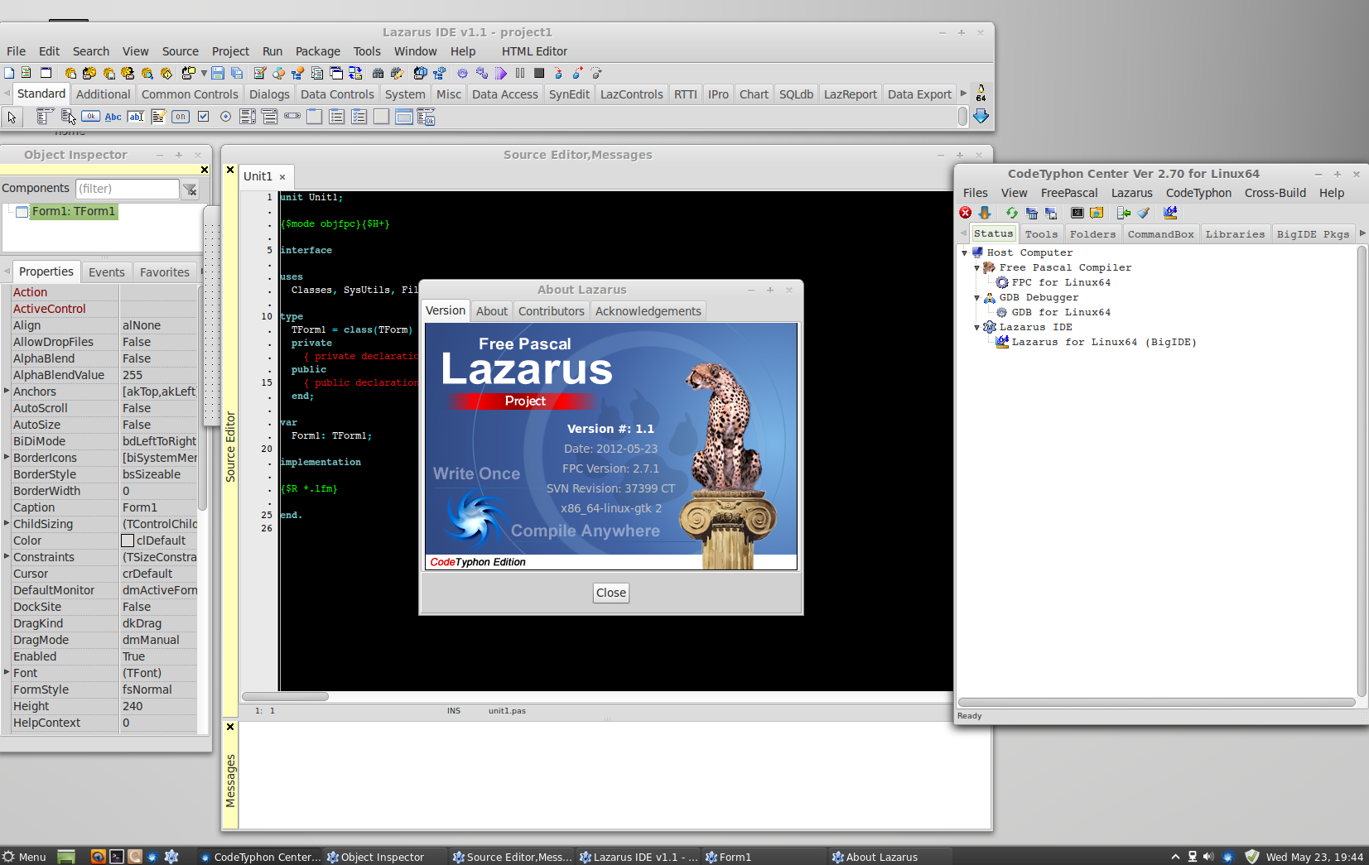Open the Package menu
This screenshot has width=1369, height=865.
click(318, 51)
